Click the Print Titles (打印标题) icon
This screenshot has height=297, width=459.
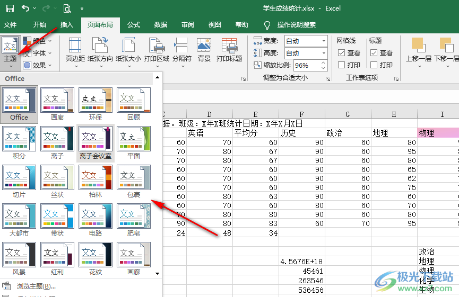point(229,51)
